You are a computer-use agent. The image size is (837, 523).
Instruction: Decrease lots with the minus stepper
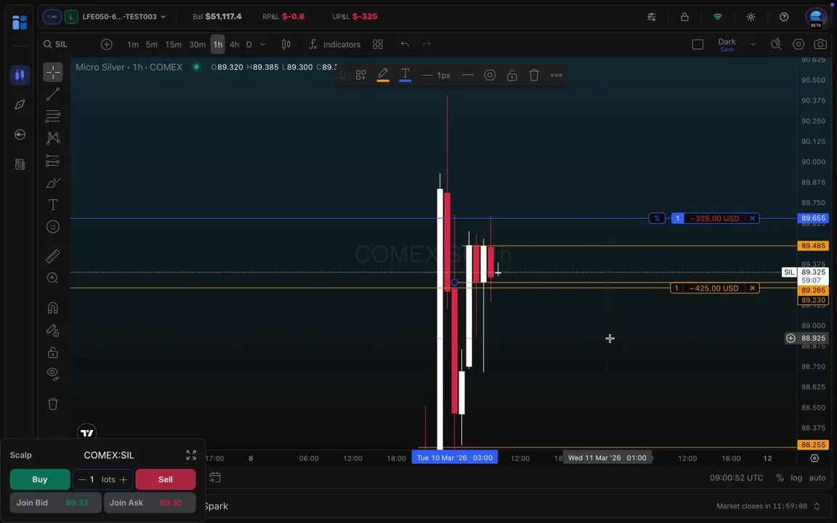[x=82, y=479]
